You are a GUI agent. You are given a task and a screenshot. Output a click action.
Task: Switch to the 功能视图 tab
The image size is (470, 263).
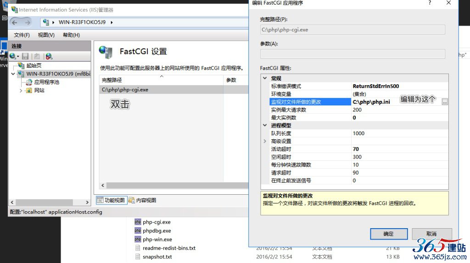(111, 200)
